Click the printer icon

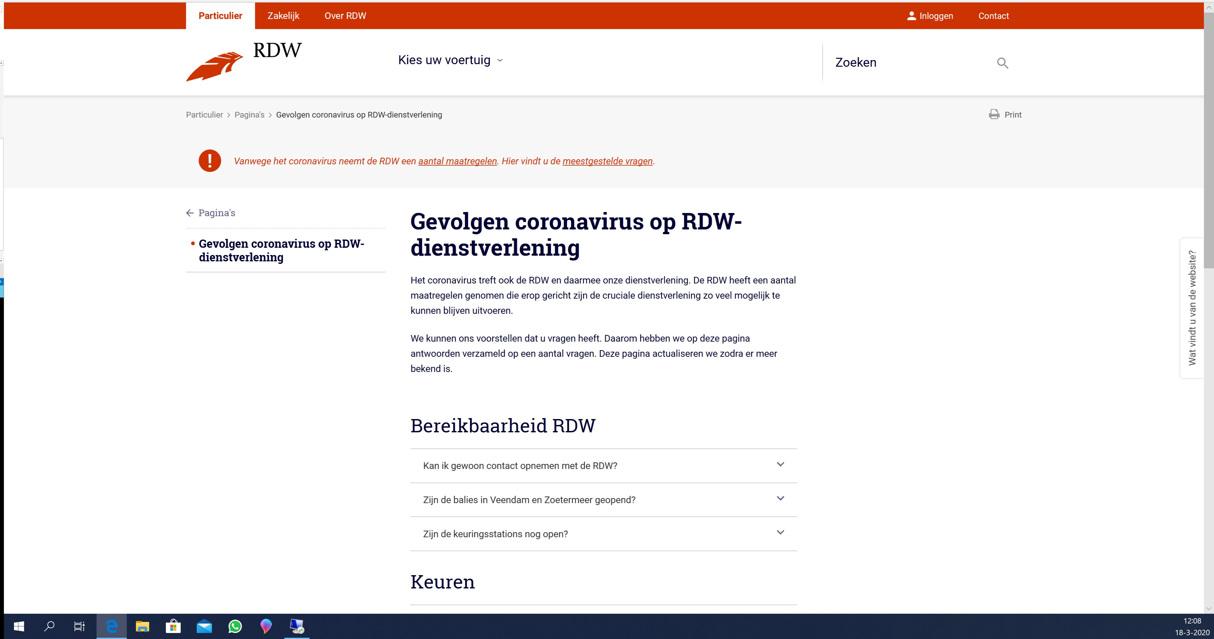point(994,114)
